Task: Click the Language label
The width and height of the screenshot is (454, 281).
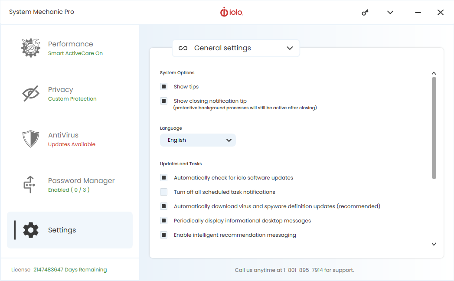Action: pyautogui.click(x=171, y=128)
